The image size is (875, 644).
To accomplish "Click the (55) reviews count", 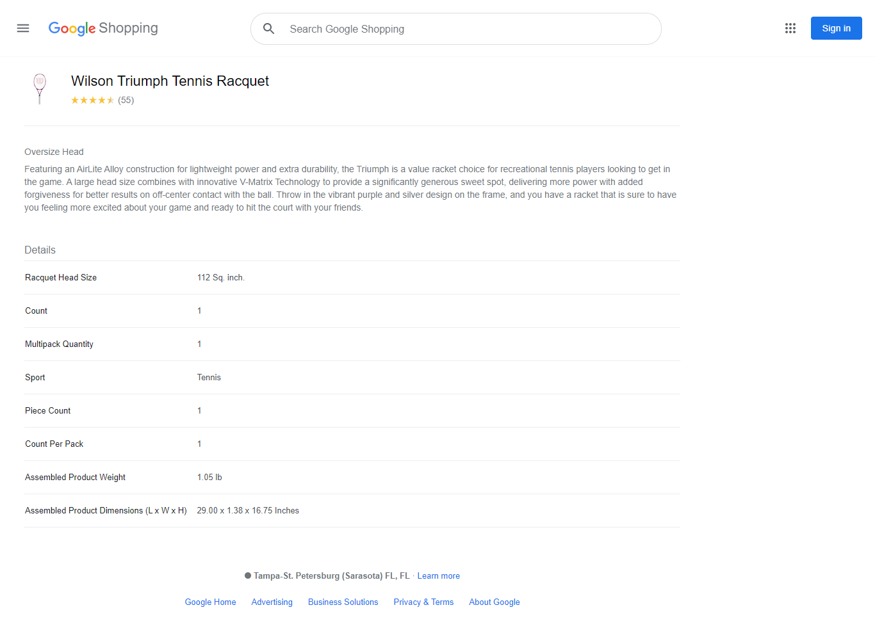I will click(126, 101).
